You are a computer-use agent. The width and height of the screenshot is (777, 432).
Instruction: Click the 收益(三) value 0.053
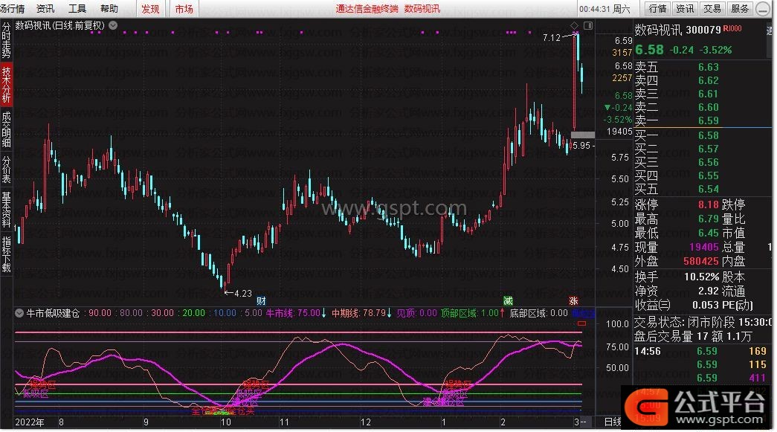coord(705,305)
